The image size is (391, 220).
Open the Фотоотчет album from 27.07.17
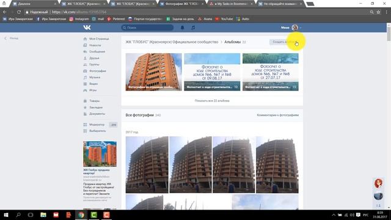pyautogui.click(x=271, y=72)
